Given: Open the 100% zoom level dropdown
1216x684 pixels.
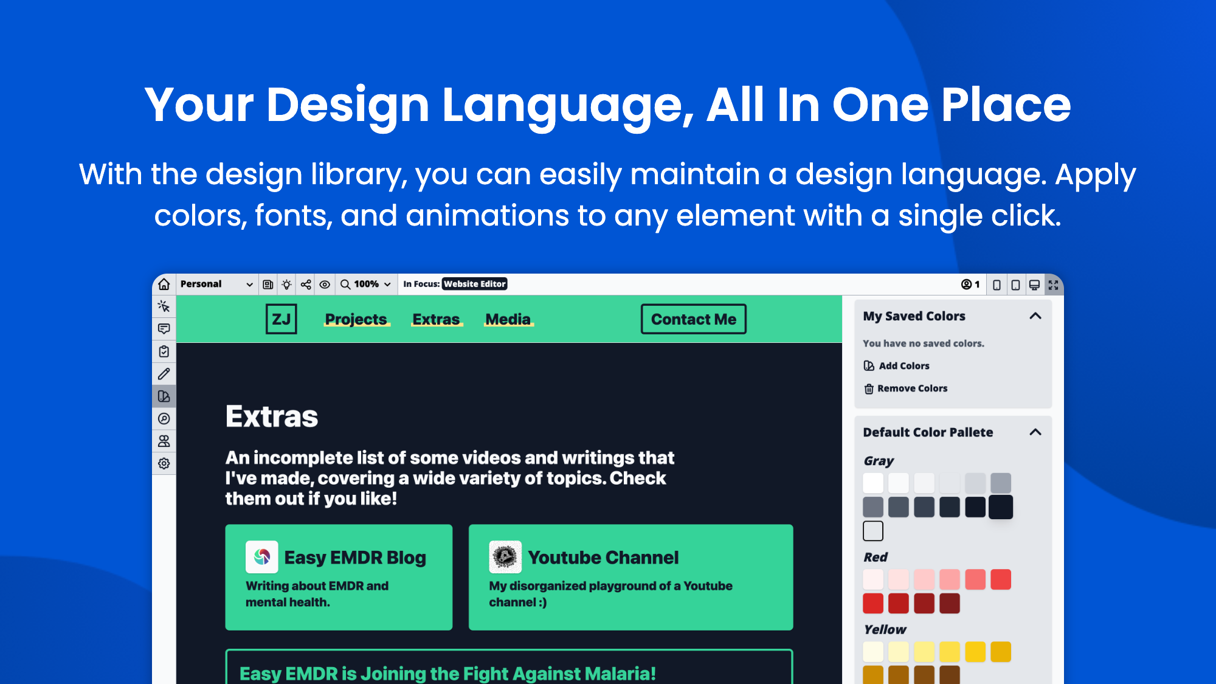Looking at the screenshot, I should 365,284.
